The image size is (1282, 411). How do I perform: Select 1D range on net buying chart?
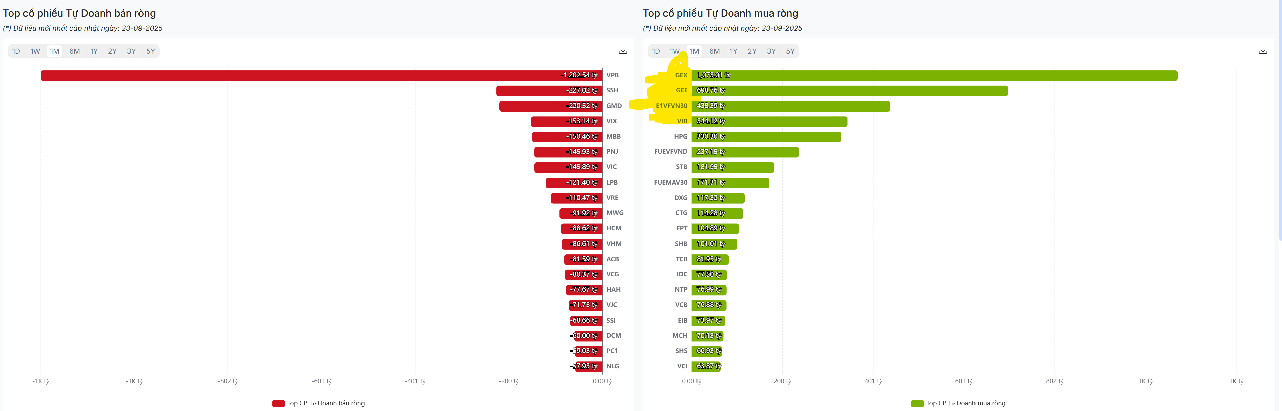coord(656,51)
